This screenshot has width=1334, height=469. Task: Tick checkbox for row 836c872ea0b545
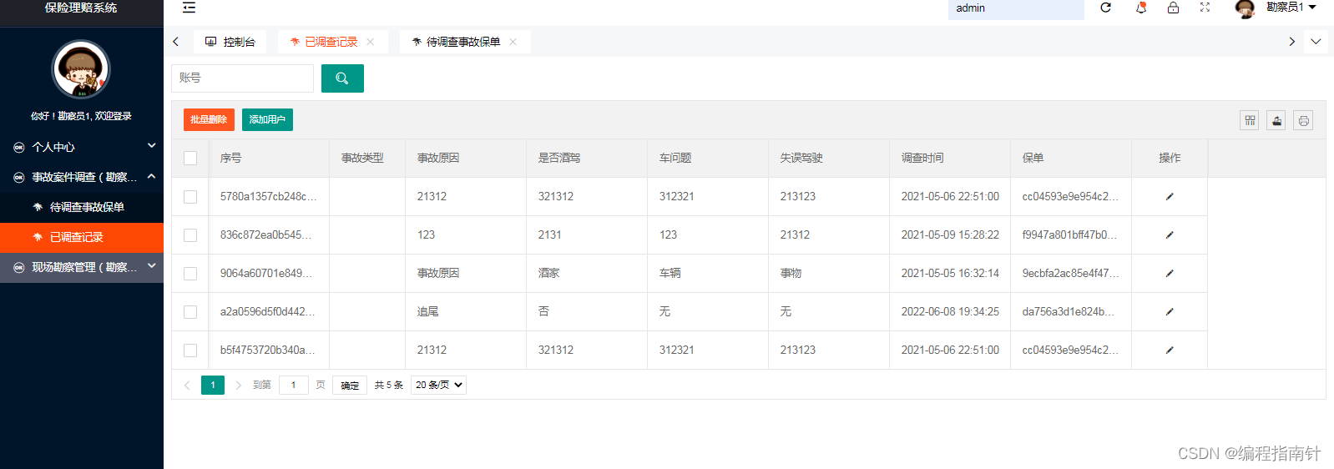coord(190,235)
